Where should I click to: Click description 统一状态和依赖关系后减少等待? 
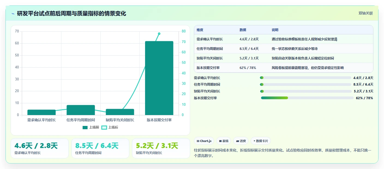[x=295, y=49]
